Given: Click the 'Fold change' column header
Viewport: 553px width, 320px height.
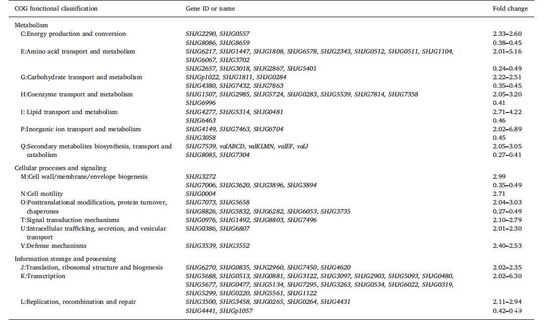Looking at the screenshot, I should point(510,9).
